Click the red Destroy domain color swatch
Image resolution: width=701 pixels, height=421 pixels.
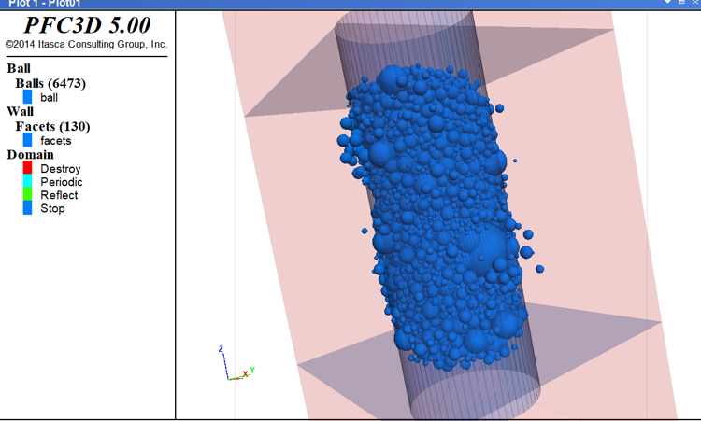[x=27, y=168]
